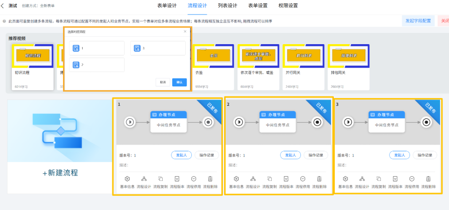Switch to the 权限设置 tab
This screenshot has height=210, width=449.
pos(288,6)
